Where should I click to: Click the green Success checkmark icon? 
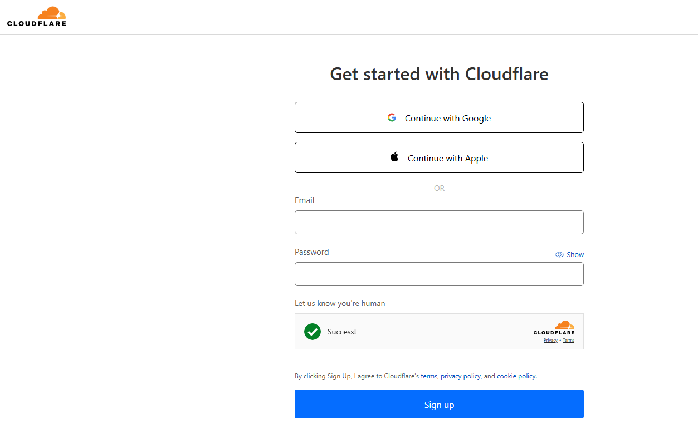(313, 332)
